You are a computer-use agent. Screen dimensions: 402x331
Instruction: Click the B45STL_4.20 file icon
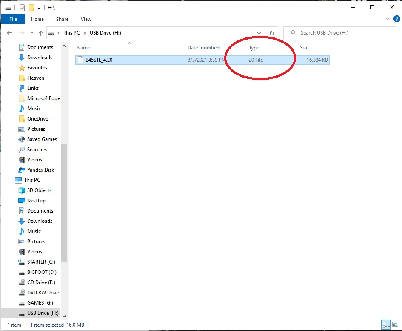tap(80, 60)
